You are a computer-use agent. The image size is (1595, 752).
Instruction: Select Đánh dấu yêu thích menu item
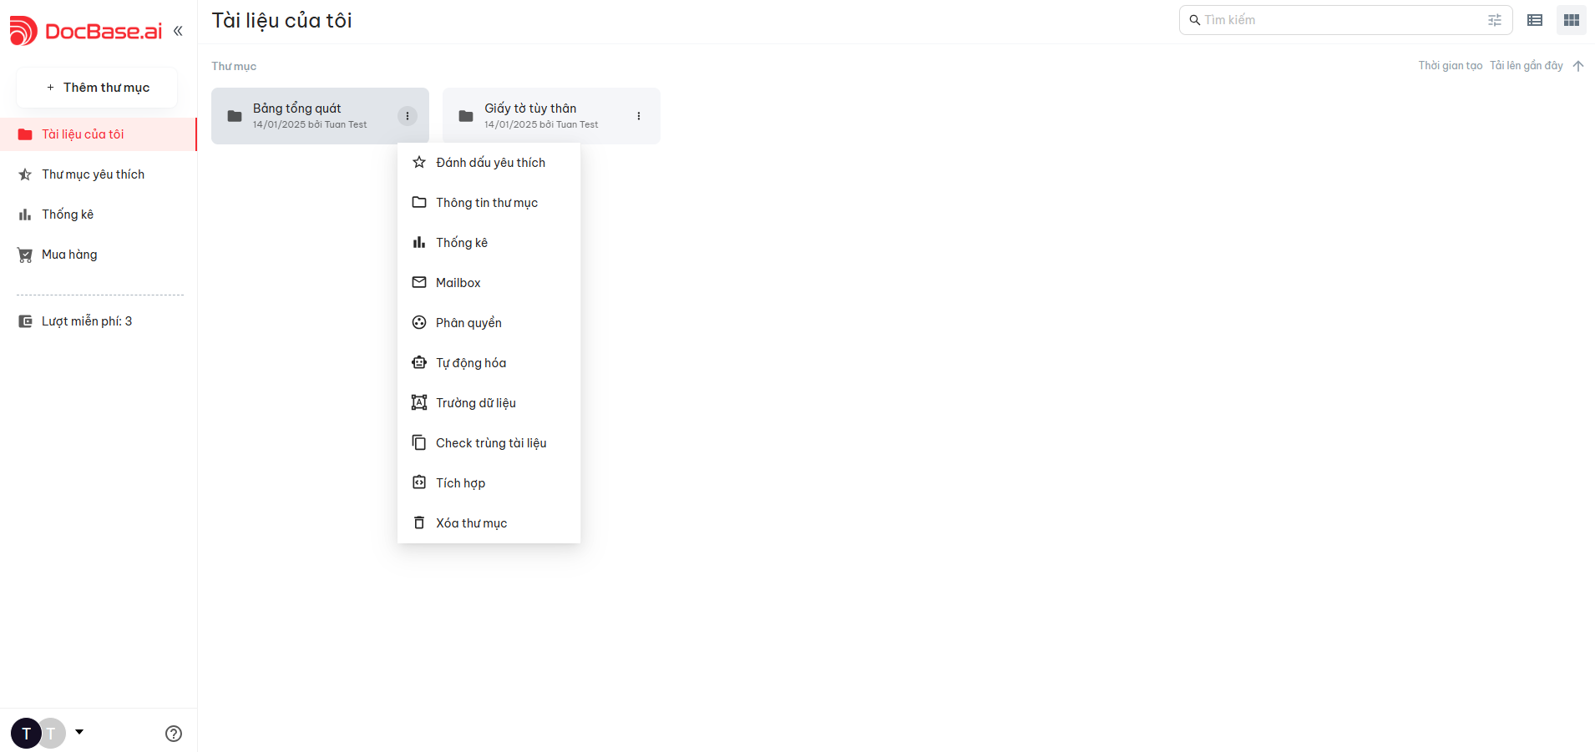(489, 163)
